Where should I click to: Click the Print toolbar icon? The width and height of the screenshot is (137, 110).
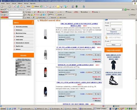pos(50,7)
